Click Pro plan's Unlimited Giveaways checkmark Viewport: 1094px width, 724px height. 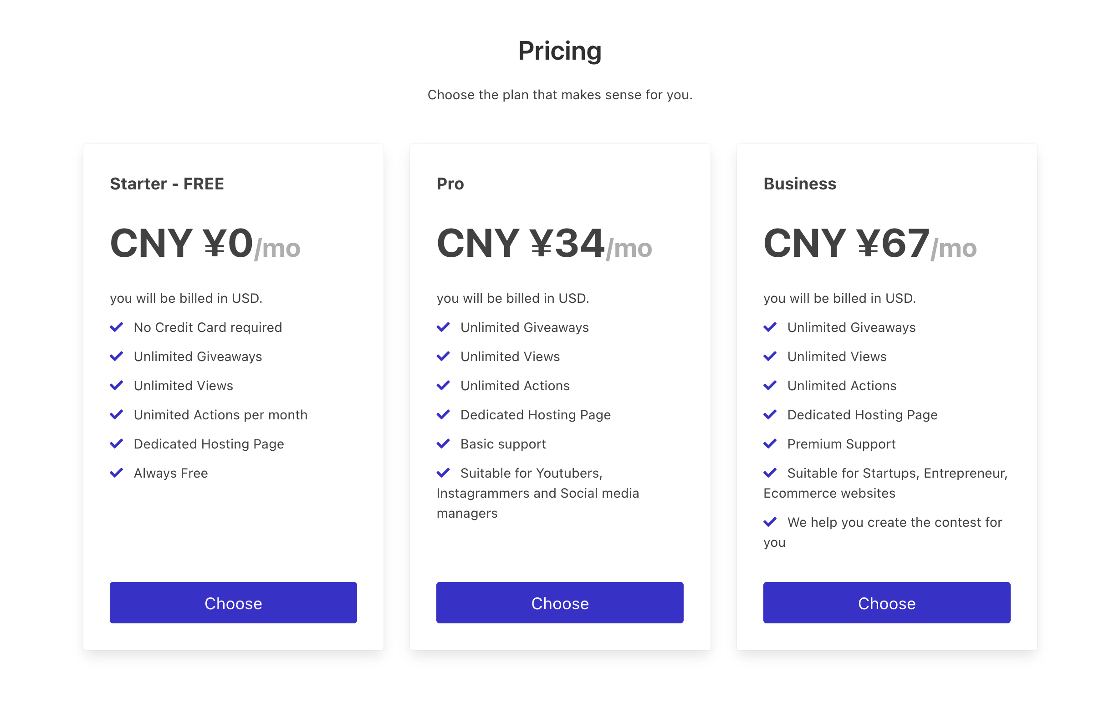pos(443,327)
